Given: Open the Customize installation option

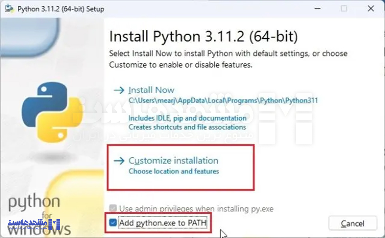Looking at the screenshot, I should tap(173, 161).
